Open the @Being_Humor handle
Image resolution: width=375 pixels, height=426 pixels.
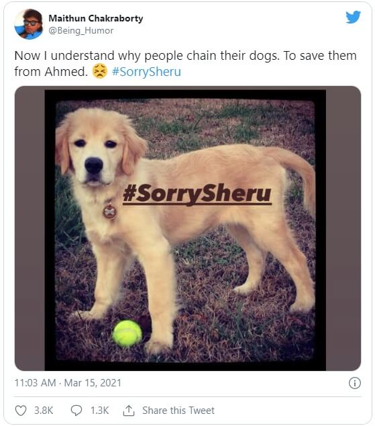tap(81, 30)
